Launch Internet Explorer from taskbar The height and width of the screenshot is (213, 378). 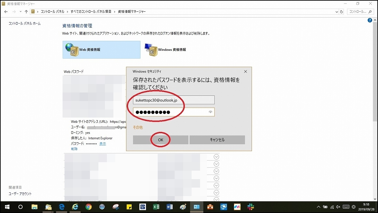click(x=75, y=207)
